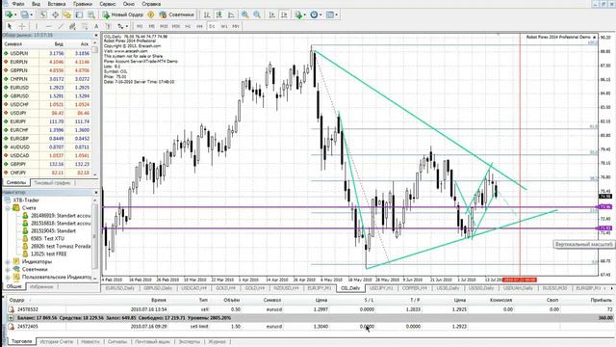616x347 pixels.
Task: Zoom in on the chart
Action: click(x=245, y=14)
